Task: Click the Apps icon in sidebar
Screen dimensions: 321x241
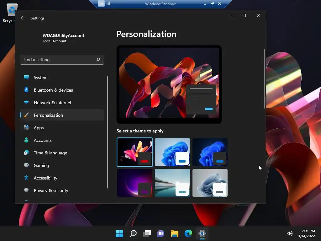Action: (26, 127)
